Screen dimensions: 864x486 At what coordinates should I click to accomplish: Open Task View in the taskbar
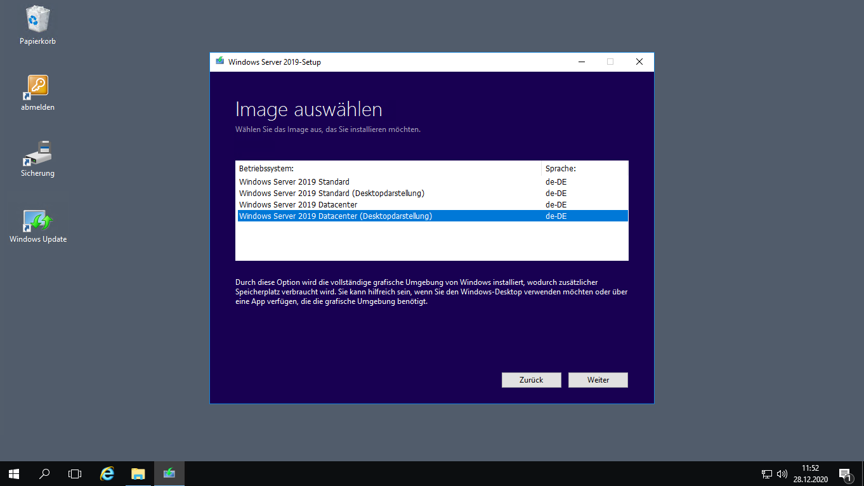pyautogui.click(x=75, y=473)
